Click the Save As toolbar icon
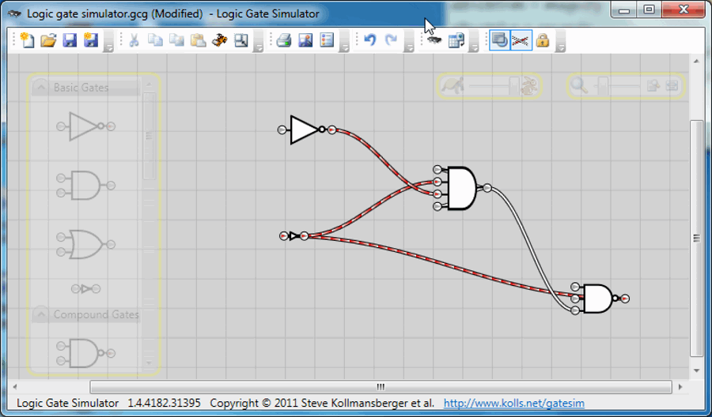 (x=91, y=40)
